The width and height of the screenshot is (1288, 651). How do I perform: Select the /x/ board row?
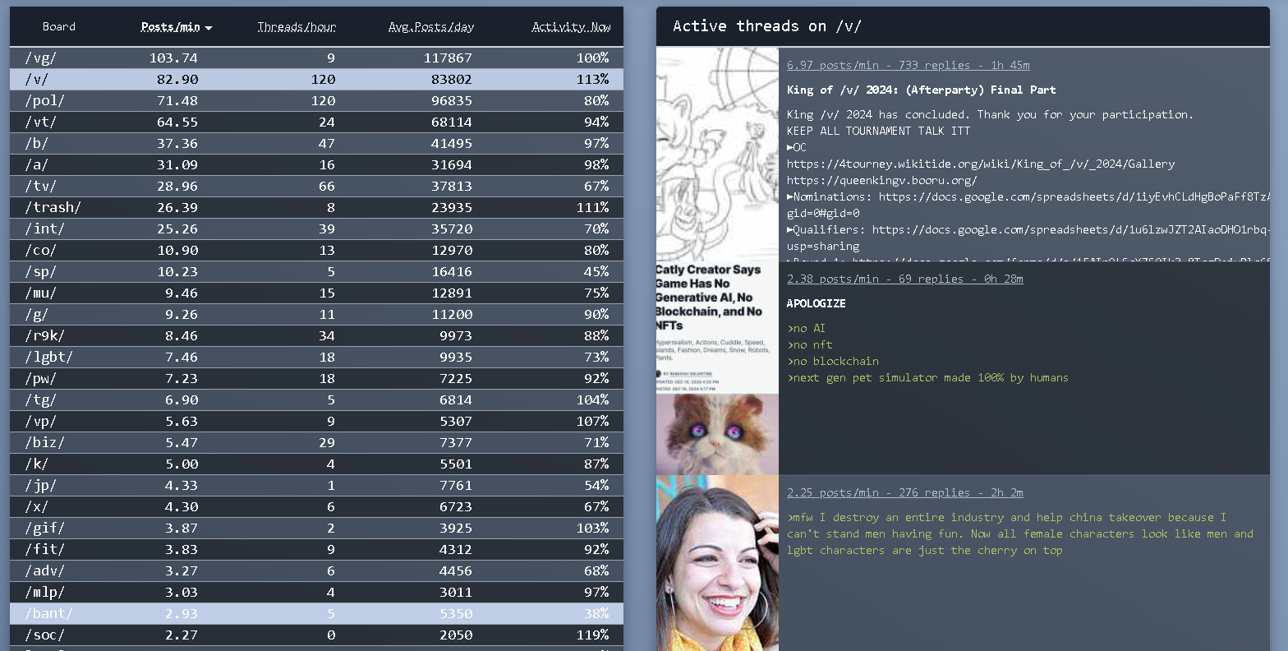[x=316, y=507]
